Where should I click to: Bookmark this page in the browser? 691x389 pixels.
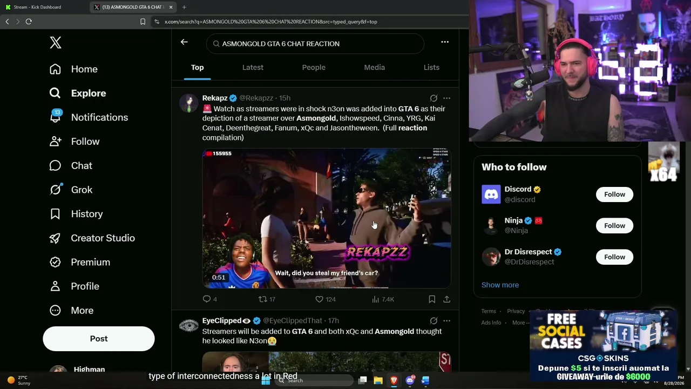pos(143,22)
